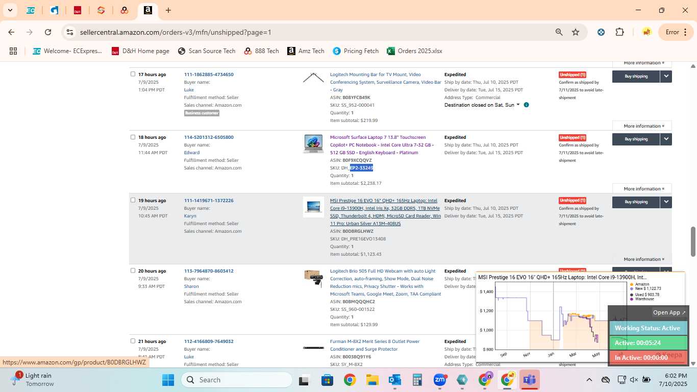Buy shipping for the Logitech Mounting Bar order
Image resolution: width=697 pixels, height=392 pixels.
point(636,76)
